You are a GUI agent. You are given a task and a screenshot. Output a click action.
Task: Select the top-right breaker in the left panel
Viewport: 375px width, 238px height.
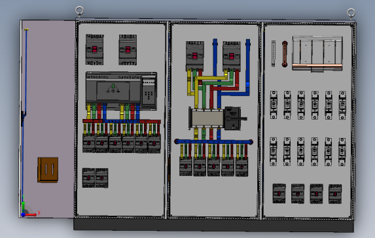(x=128, y=50)
